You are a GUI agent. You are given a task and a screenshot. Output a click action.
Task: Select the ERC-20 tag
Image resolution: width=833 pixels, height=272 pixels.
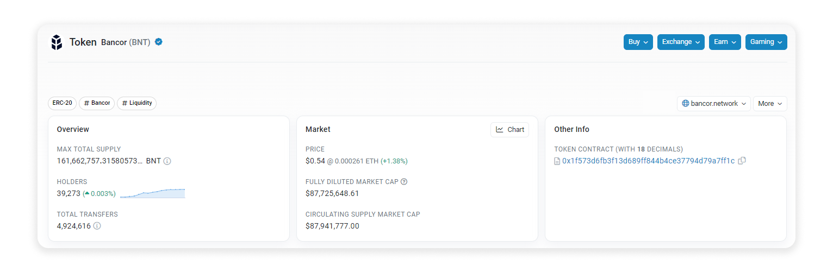[63, 103]
